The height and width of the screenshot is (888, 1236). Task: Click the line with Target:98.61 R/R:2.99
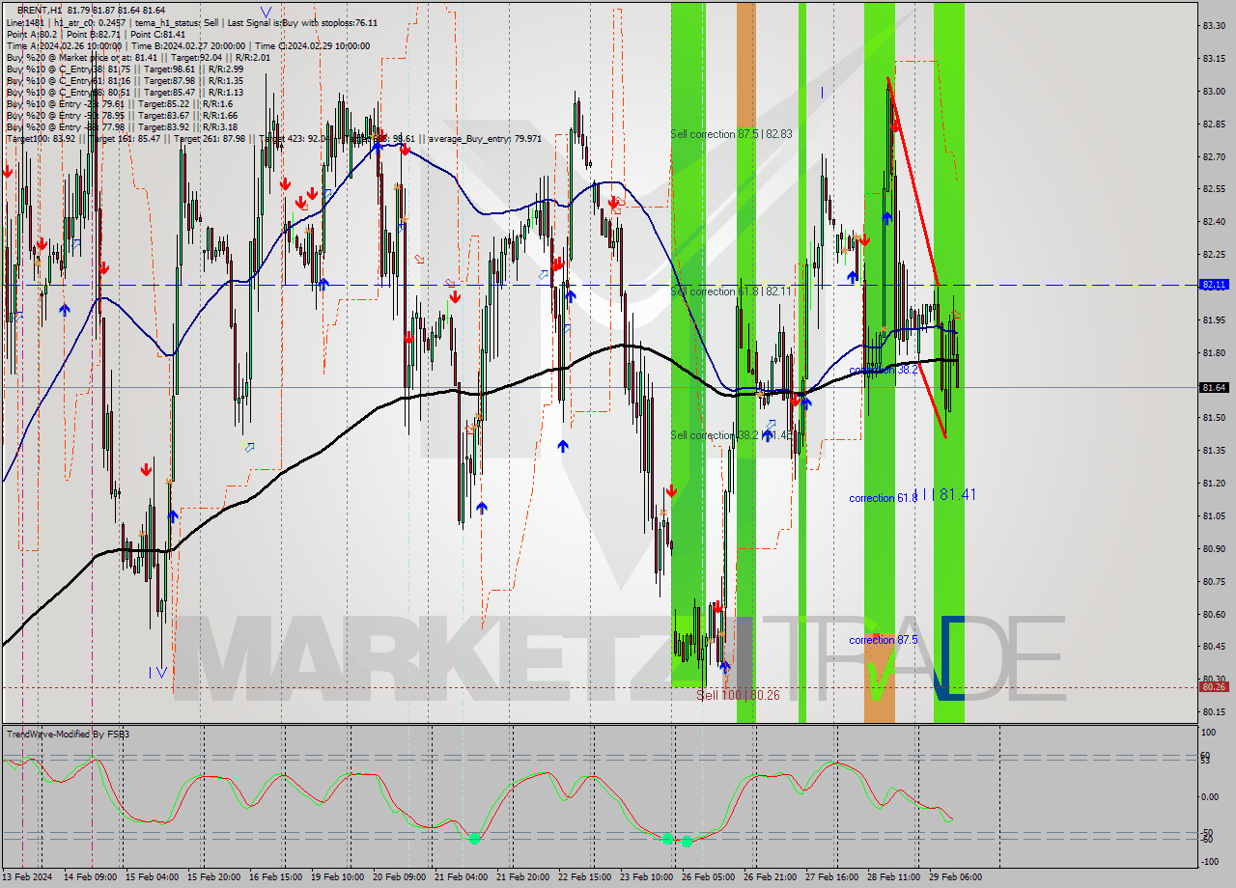(x=125, y=69)
